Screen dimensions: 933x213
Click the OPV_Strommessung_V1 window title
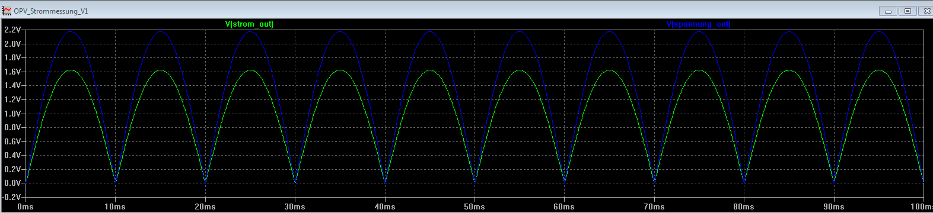[51, 11]
